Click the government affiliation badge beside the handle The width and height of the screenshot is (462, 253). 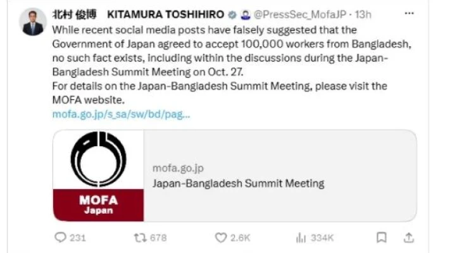coord(246,15)
